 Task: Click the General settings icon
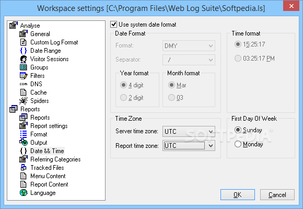(24, 33)
